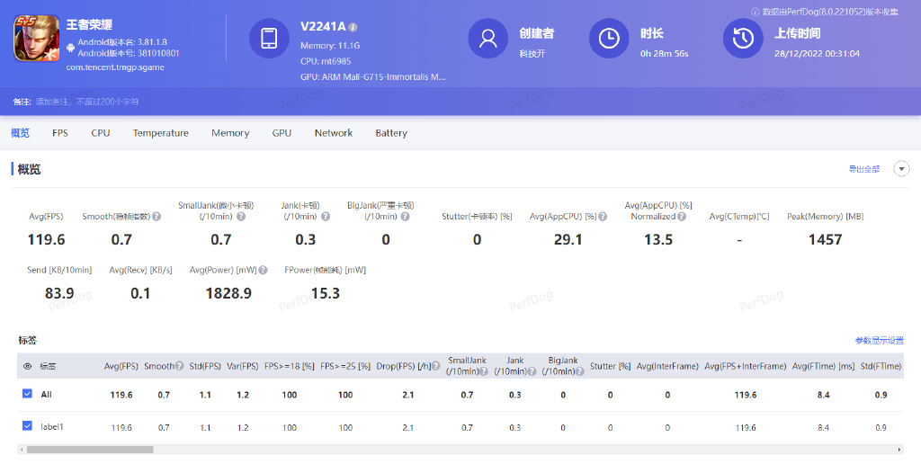The height and width of the screenshot is (464, 921).
Task: Open 参数显示设置 parameter display settings
Action: (x=880, y=341)
